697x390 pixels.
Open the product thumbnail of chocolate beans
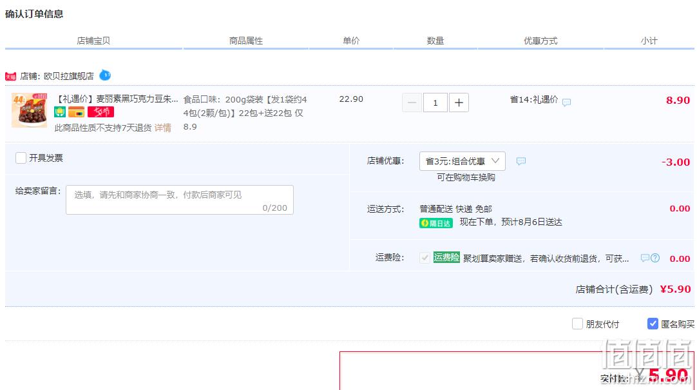click(30, 110)
